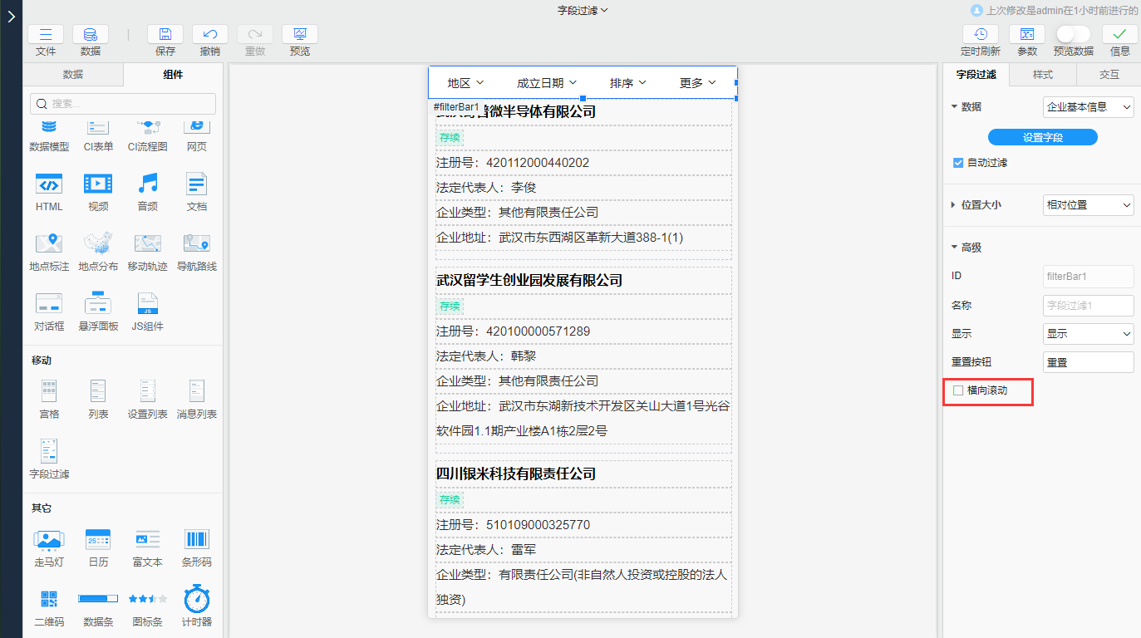
Task: Open the display visibility dropdown
Action: [x=1088, y=334]
